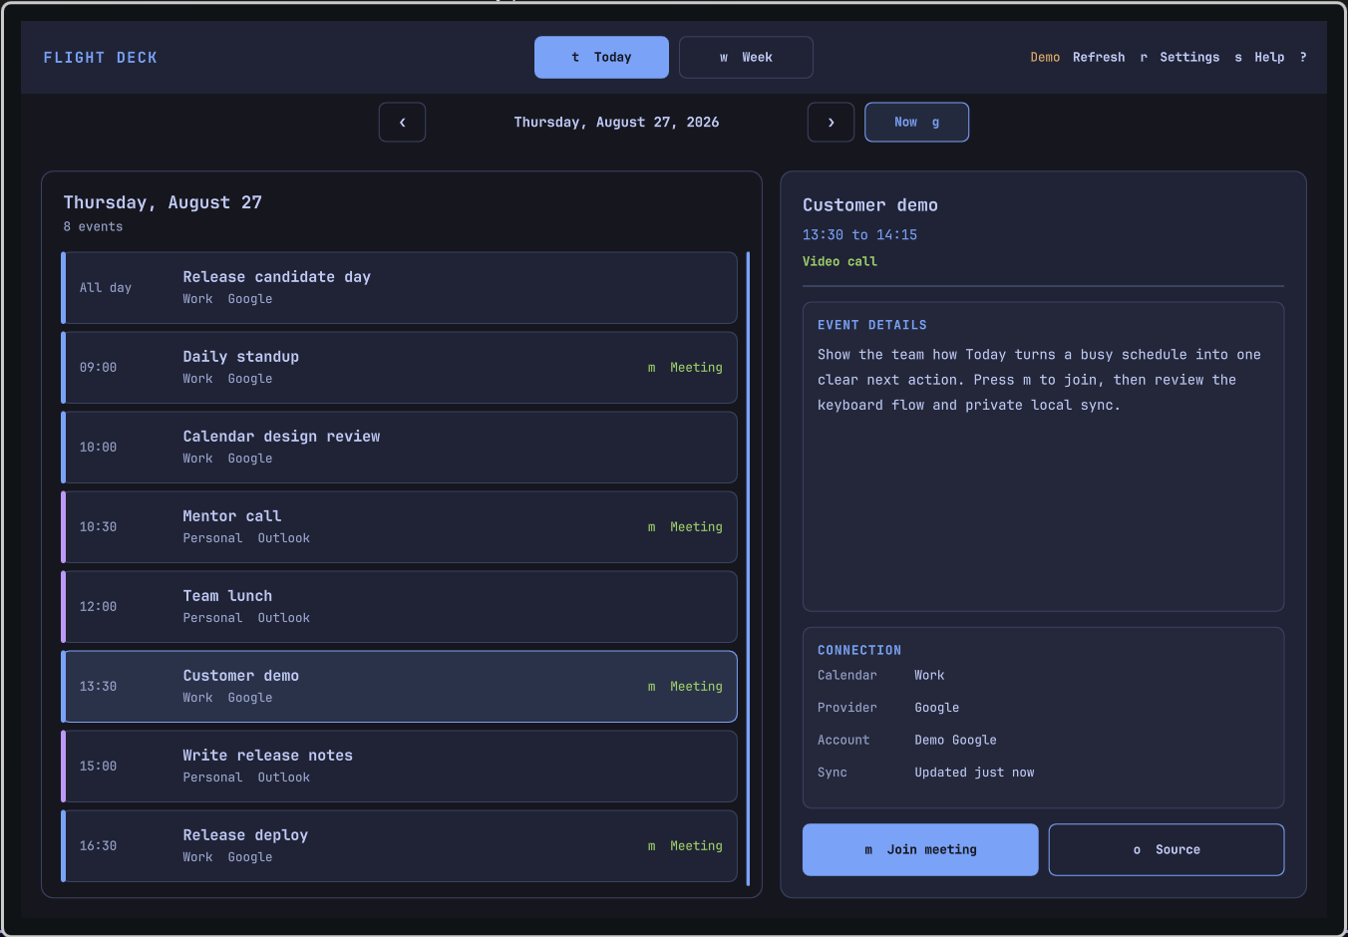Click the 'All day' time label
This screenshot has width=1348, height=937.
click(x=106, y=287)
